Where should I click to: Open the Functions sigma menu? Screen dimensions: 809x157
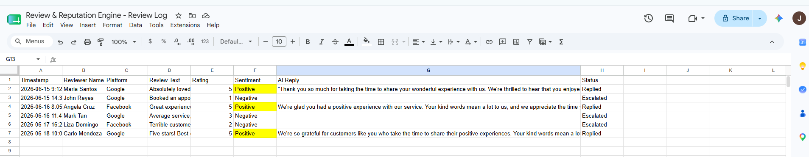tap(561, 41)
